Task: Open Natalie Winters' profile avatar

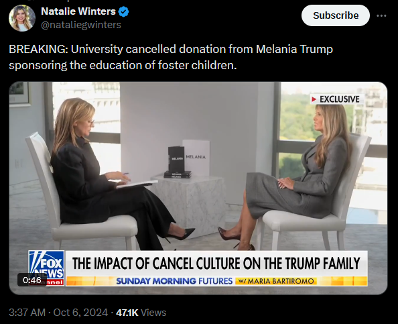Action: click(x=22, y=18)
